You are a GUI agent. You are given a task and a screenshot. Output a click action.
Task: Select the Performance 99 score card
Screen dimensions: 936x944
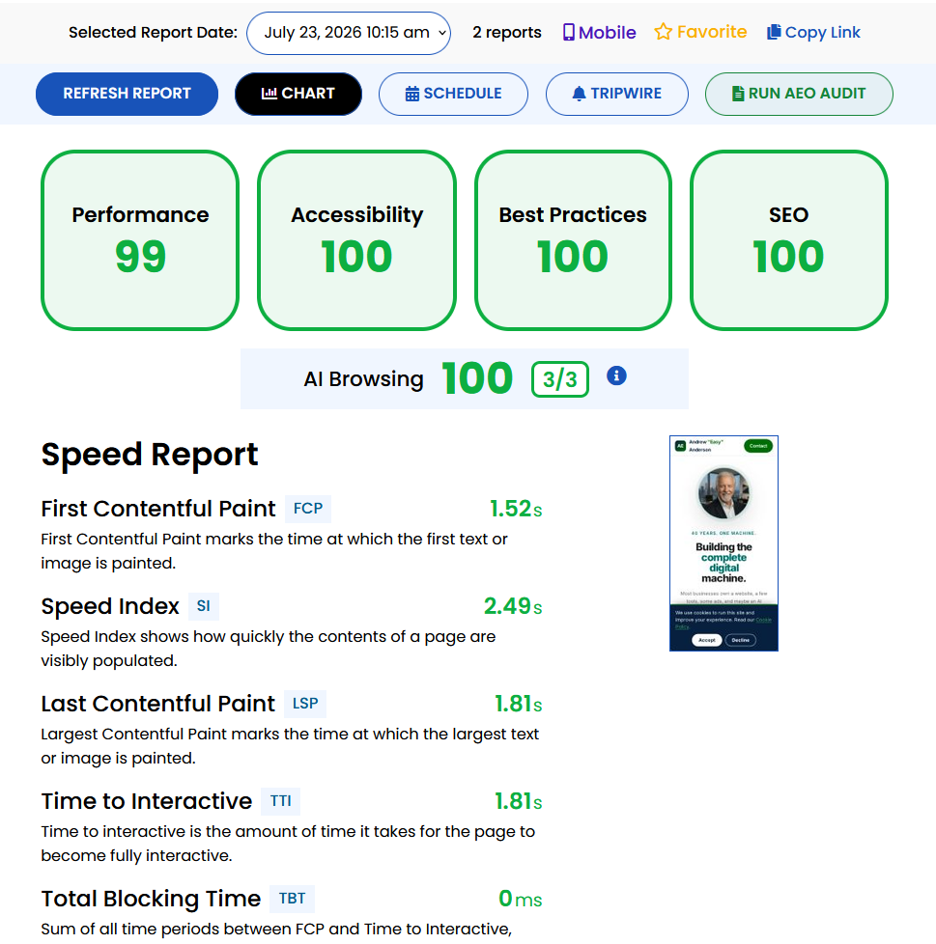tap(140, 240)
